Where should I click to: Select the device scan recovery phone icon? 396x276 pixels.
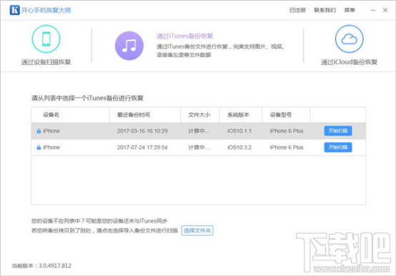coord(46,39)
